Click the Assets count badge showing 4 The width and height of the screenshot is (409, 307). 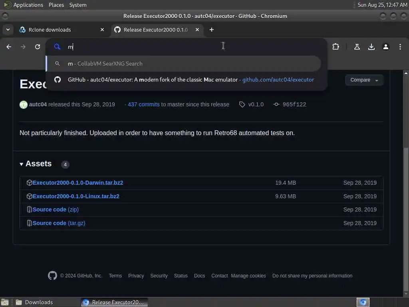pyautogui.click(x=65, y=164)
